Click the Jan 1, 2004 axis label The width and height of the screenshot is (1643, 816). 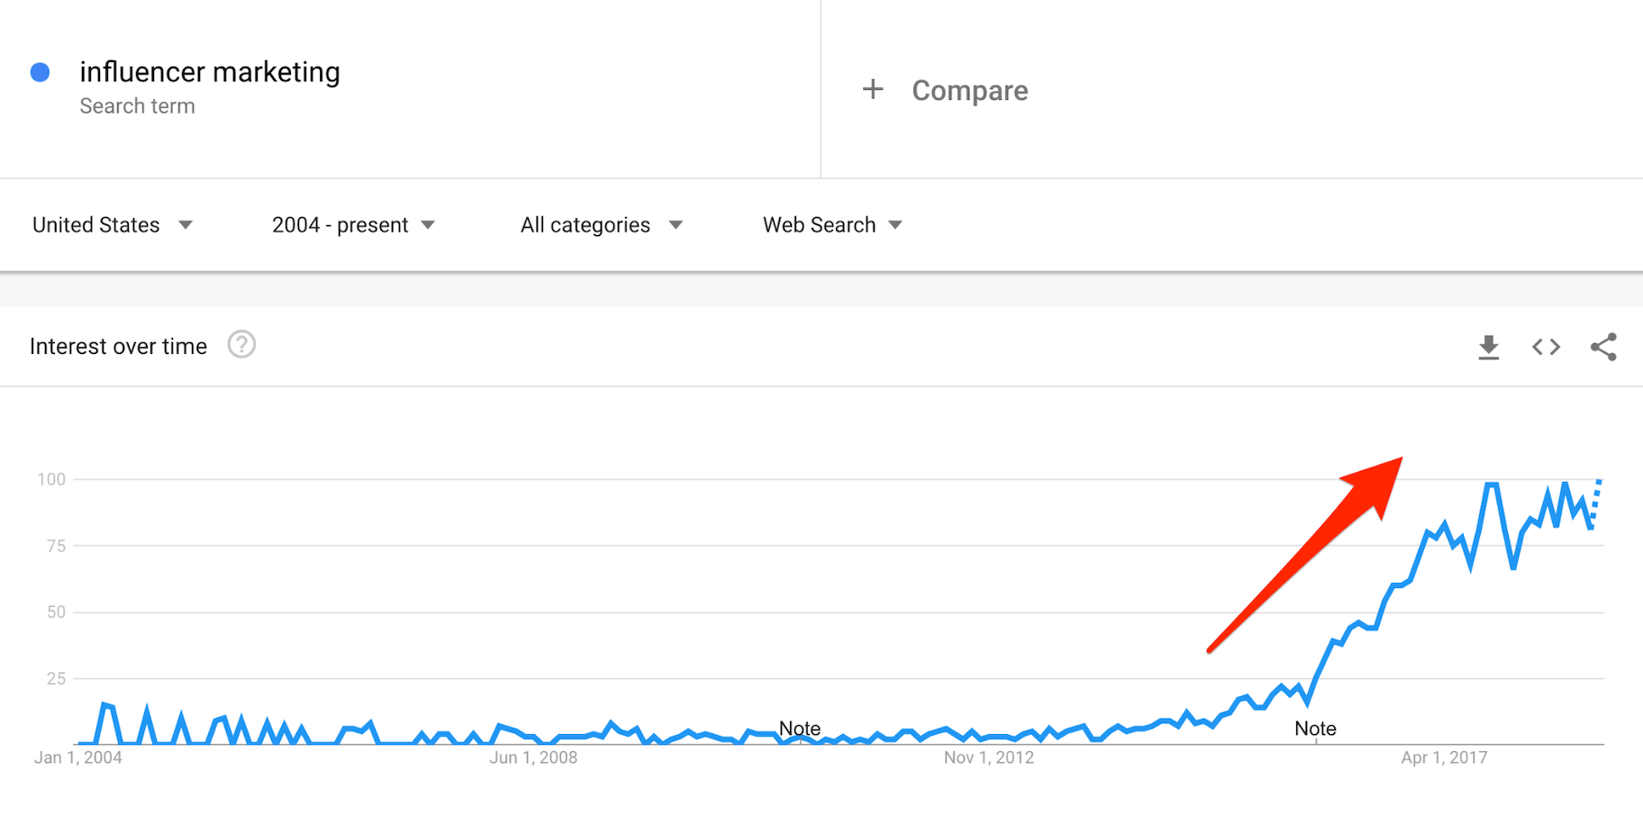click(78, 757)
